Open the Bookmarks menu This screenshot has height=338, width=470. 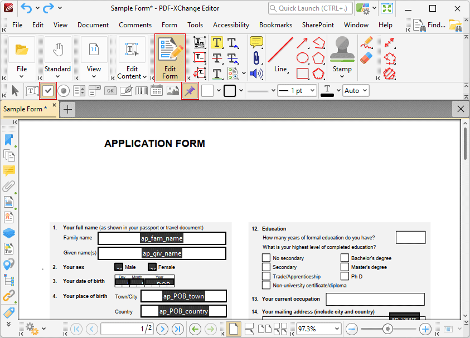click(x=275, y=25)
